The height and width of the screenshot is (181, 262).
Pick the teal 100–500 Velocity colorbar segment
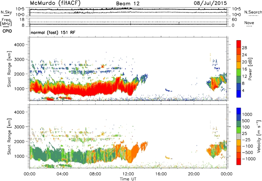(239, 124)
